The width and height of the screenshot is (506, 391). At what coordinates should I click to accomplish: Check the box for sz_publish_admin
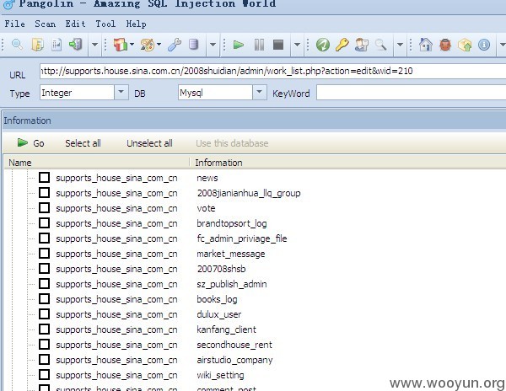[x=44, y=283]
